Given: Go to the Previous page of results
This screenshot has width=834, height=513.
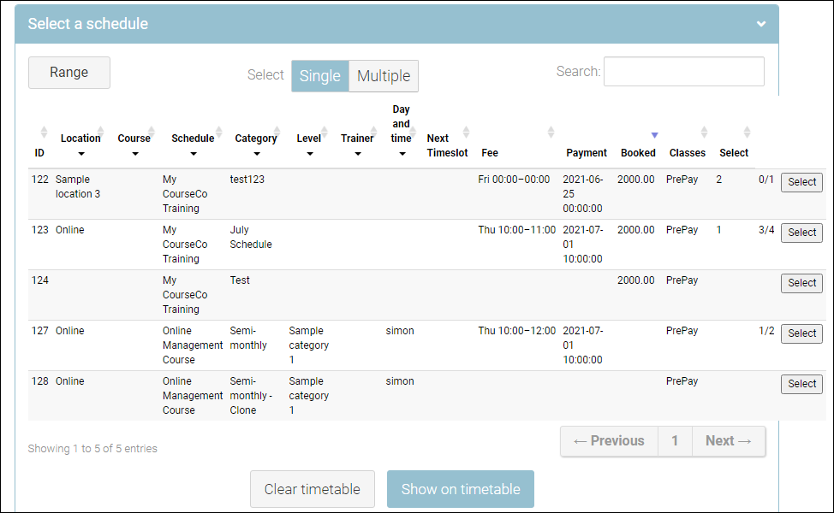Looking at the screenshot, I should coord(609,441).
